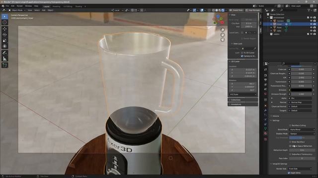Screen dimensions: 318x178
Task: Open the Render menu
Action: 20,6
